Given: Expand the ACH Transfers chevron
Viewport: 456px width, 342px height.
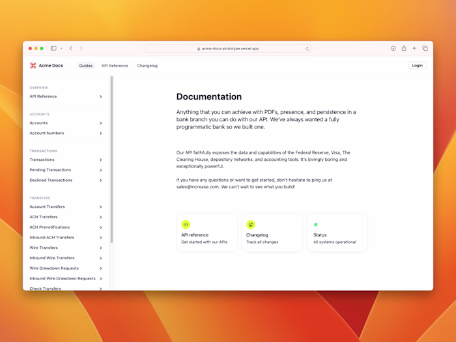Looking at the screenshot, I should tap(100, 217).
